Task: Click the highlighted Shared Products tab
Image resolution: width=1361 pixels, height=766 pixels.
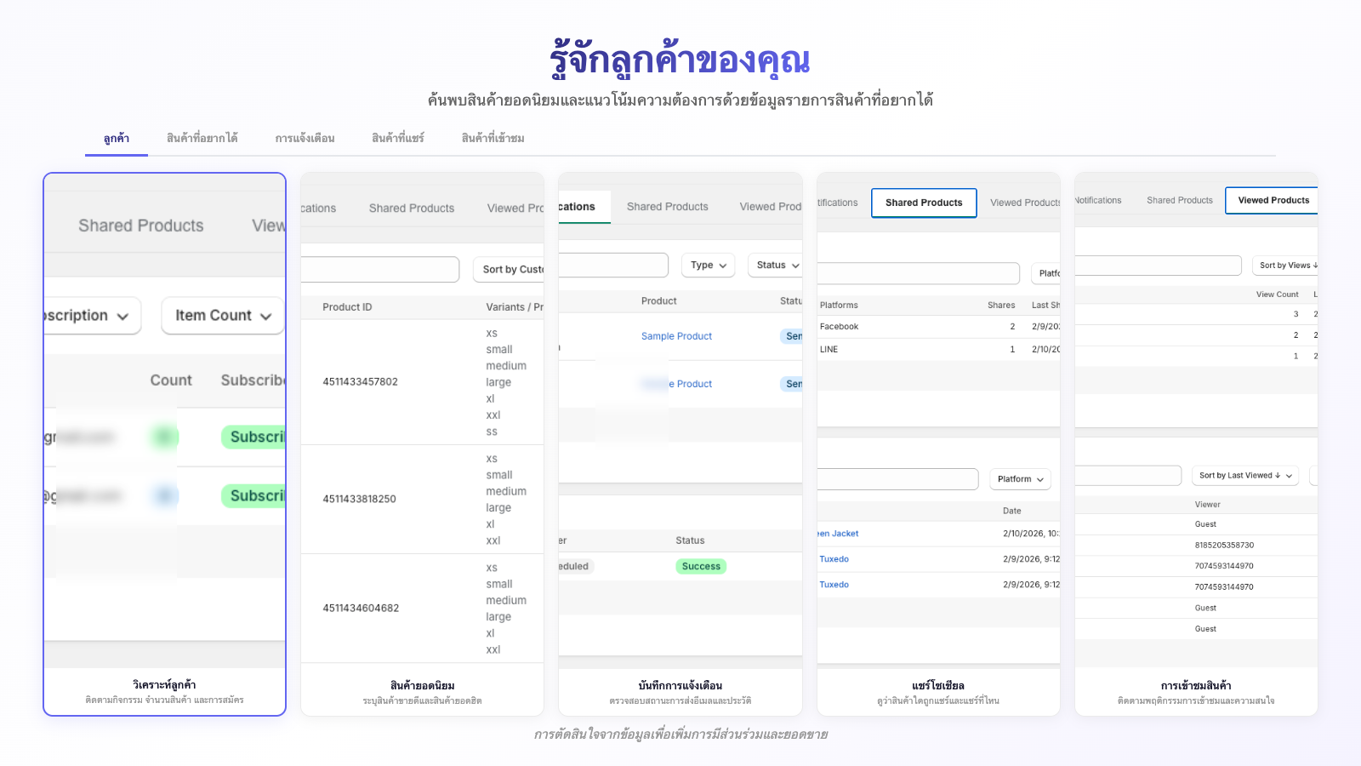Action: click(924, 203)
